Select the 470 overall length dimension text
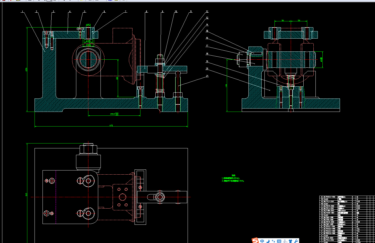 tap(111, 125)
